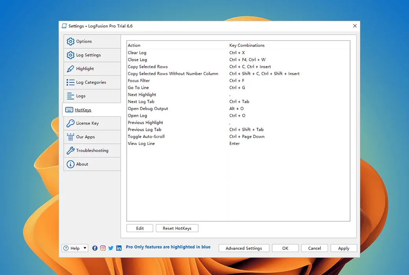Viewport: 409px width, 275px height.
Task: Open the Instagram social icon
Action: tap(103, 248)
